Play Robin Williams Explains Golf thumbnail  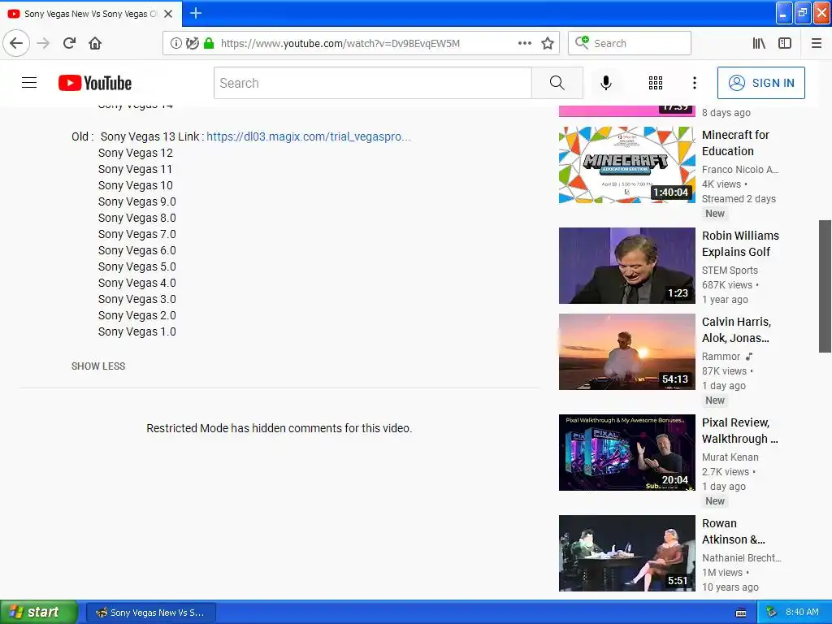[x=626, y=266]
